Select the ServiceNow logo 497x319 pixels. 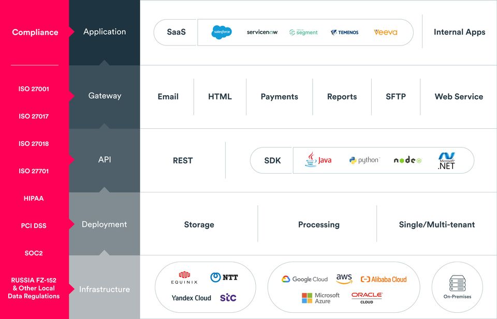pyautogui.click(x=262, y=32)
